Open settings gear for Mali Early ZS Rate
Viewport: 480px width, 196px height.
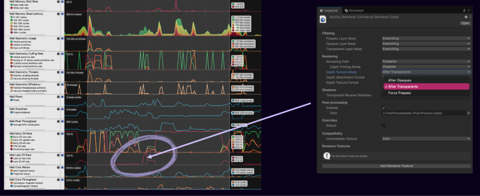coord(59,133)
